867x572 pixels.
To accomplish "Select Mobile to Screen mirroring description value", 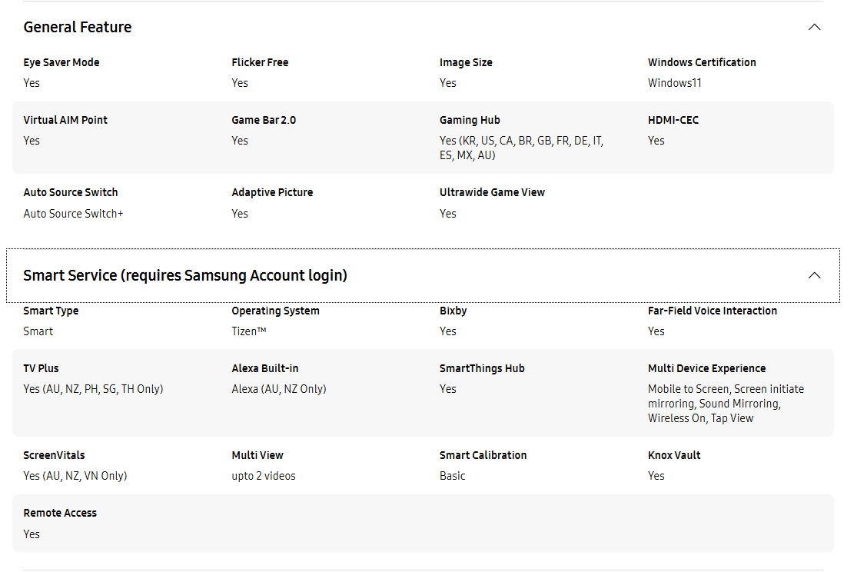I will (726, 404).
